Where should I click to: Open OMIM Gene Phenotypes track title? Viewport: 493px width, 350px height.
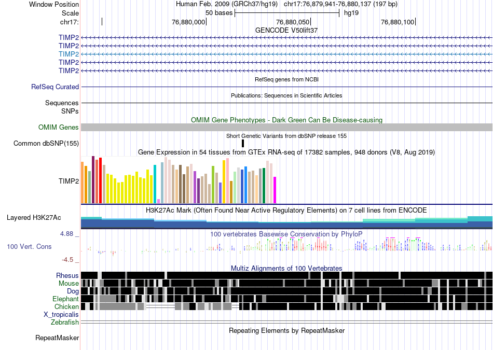(286, 120)
